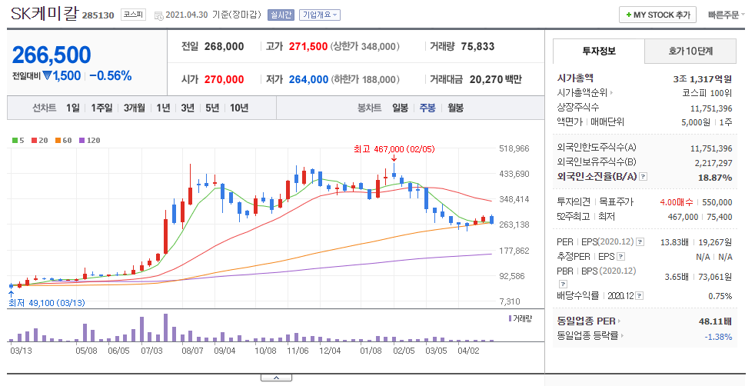Click the 동일업종 PER value 48.11배
This screenshot has height=386, width=755.
(716, 321)
